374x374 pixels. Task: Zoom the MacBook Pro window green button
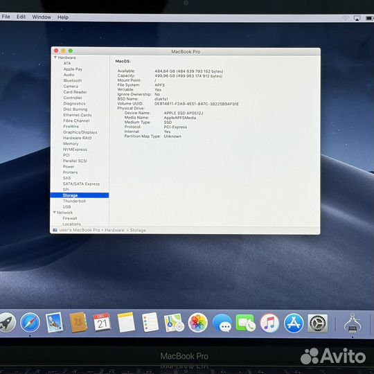[71, 51]
